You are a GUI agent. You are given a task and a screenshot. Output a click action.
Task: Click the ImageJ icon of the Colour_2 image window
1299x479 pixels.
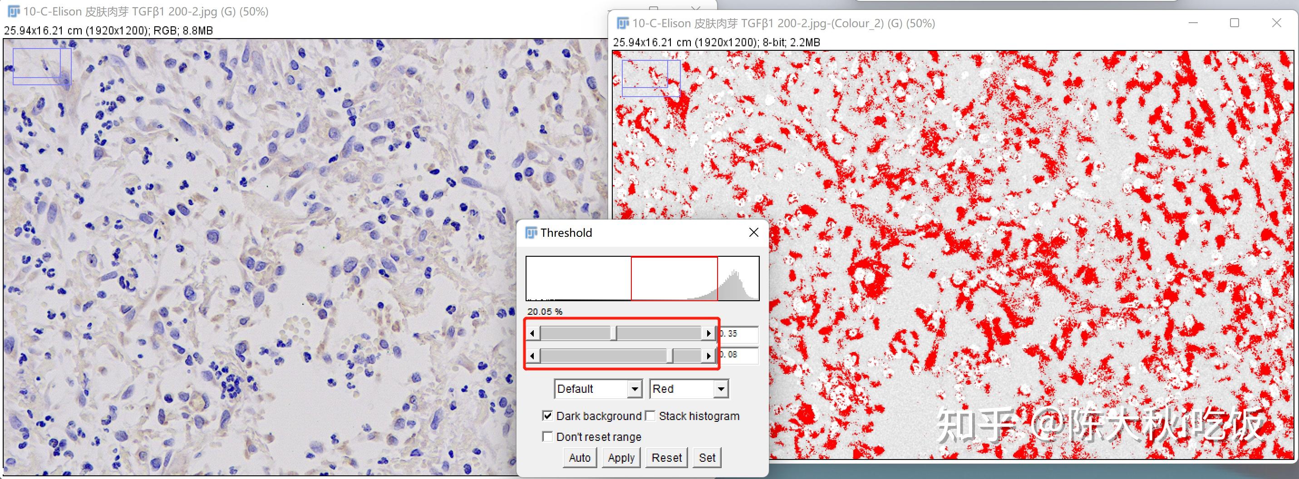coord(623,23)
